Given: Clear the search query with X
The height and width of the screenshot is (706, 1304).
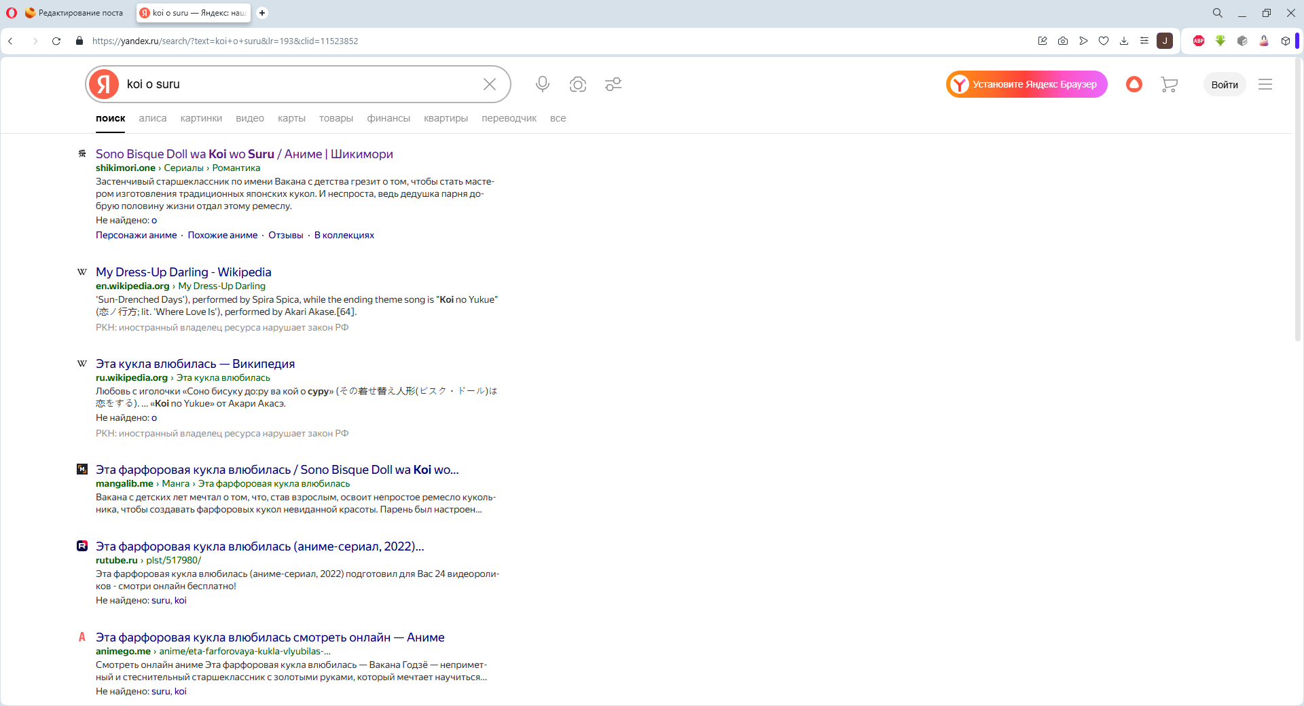Looking at the screenshot, I should (x=489, y=84).
